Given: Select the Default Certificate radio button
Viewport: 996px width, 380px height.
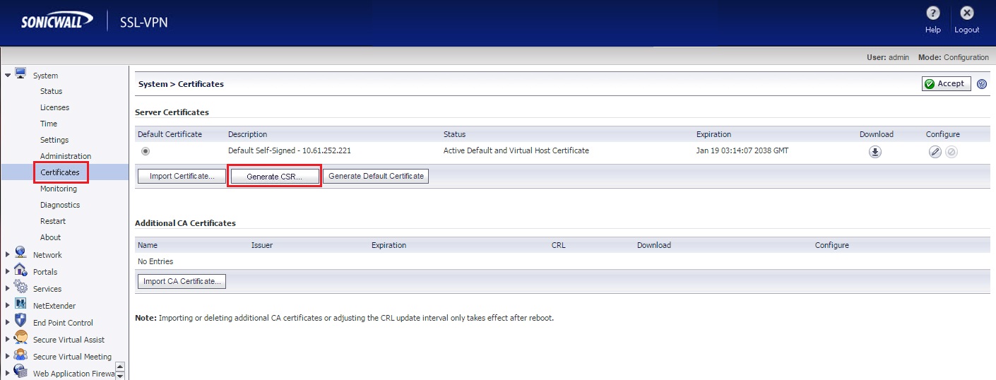Looking at the screenshot, I should tap(146, 151).
